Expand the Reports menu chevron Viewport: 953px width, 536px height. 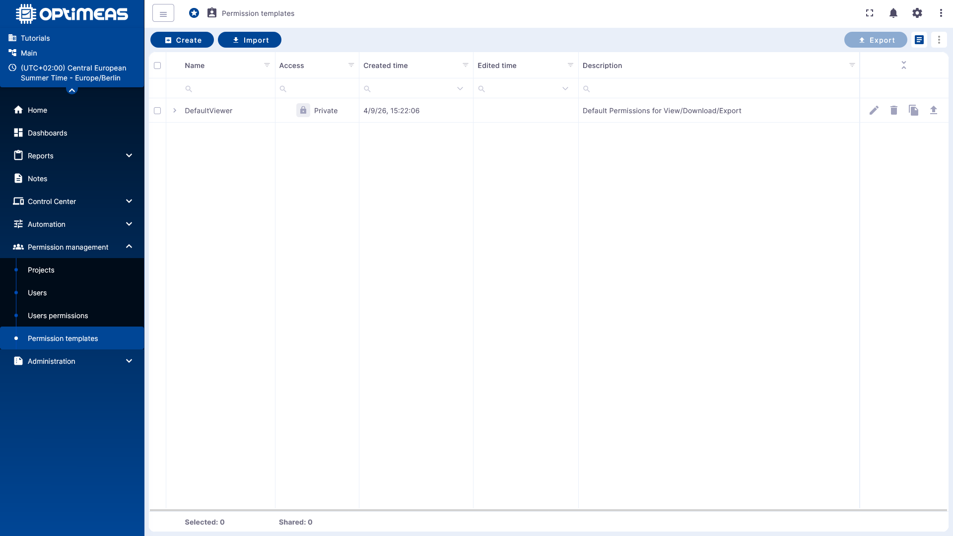coord(129,155)
